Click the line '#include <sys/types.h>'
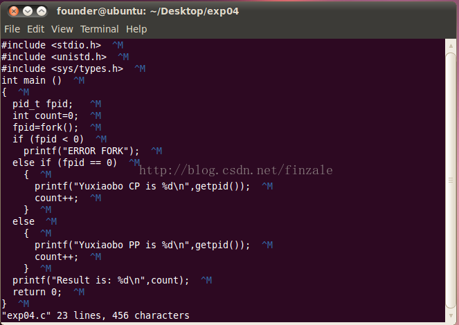The image size is (459, 325). click(62, 68)
